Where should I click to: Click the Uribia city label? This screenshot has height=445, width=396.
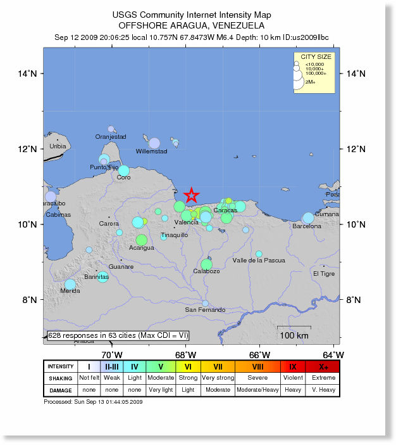pos(58,146)
